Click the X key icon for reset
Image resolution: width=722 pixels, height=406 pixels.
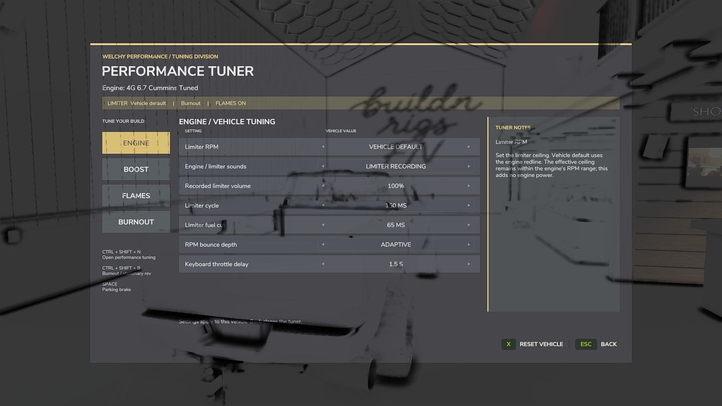pyautogui.click(x=508, y=344)
